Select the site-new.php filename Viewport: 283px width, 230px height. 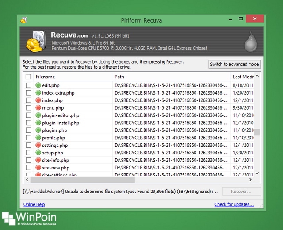click(56, 168)
